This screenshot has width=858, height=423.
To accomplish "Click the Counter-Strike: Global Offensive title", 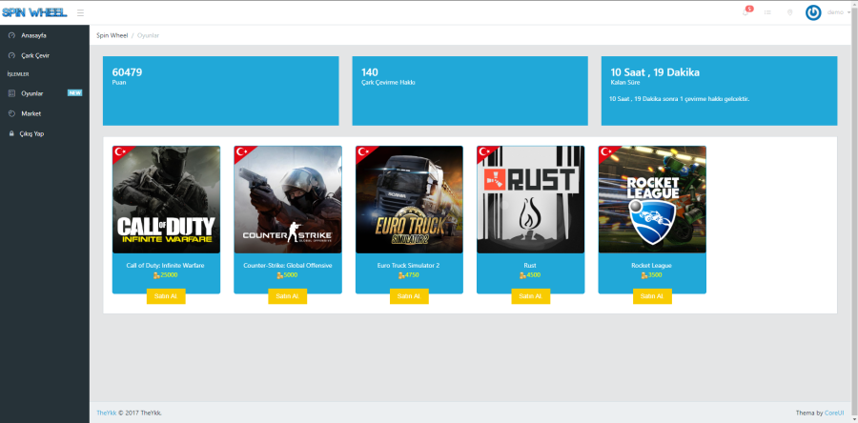I will [288, 266].
